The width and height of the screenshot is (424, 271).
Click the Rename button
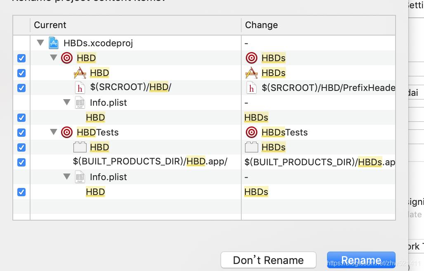pyautogui.click(x=361, y=260)
